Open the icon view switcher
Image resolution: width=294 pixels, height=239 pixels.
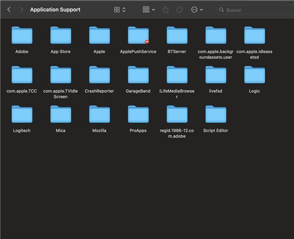120,9
